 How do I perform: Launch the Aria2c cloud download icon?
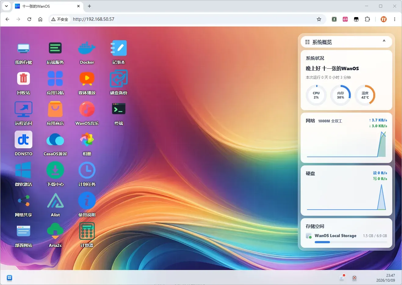(55, 231)
